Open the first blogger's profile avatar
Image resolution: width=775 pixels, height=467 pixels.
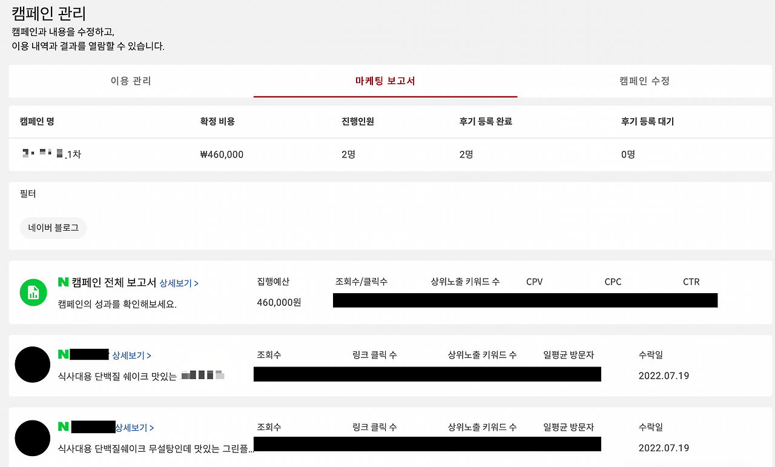32,365
